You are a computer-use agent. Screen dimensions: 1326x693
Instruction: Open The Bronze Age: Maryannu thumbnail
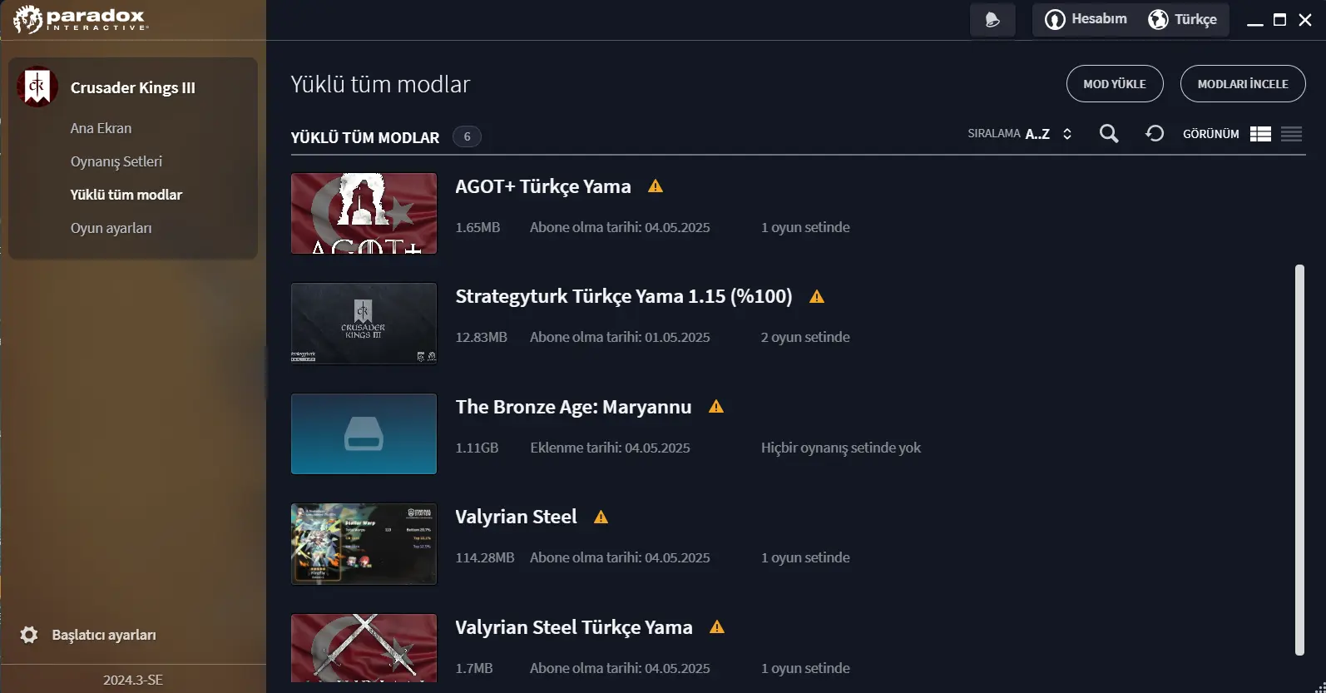(x=364, y=434)
